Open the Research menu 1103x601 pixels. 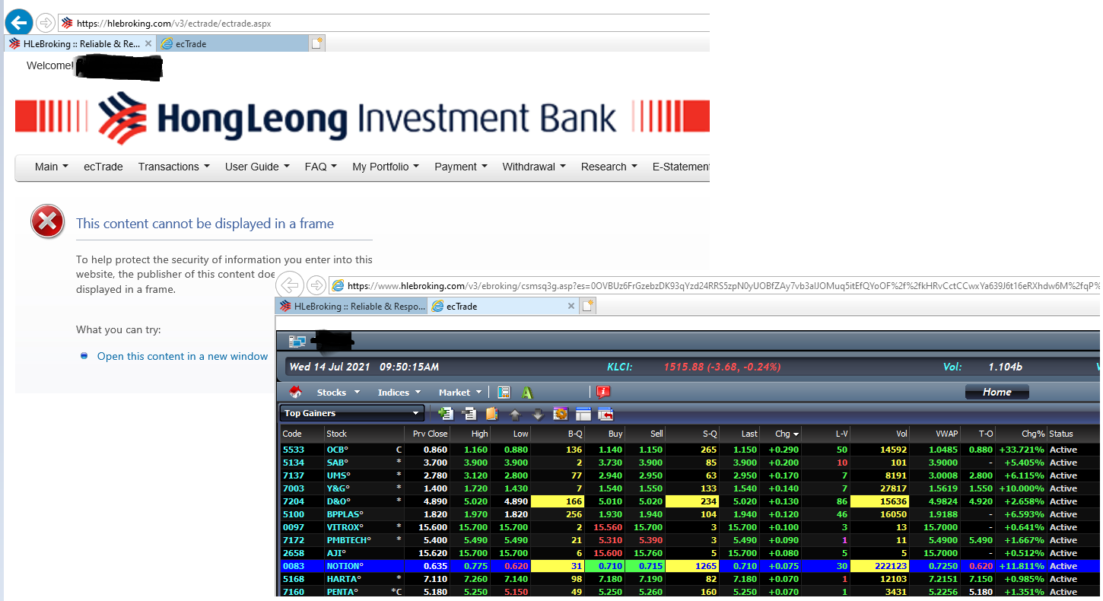[609, 167]
